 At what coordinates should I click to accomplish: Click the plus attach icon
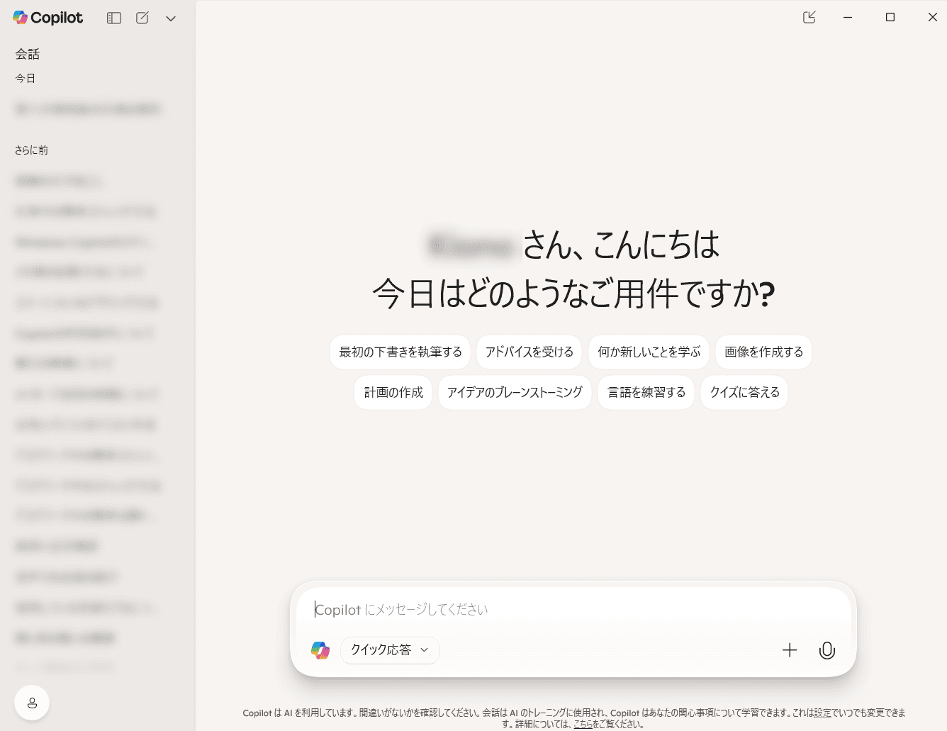tap(790, 650)
